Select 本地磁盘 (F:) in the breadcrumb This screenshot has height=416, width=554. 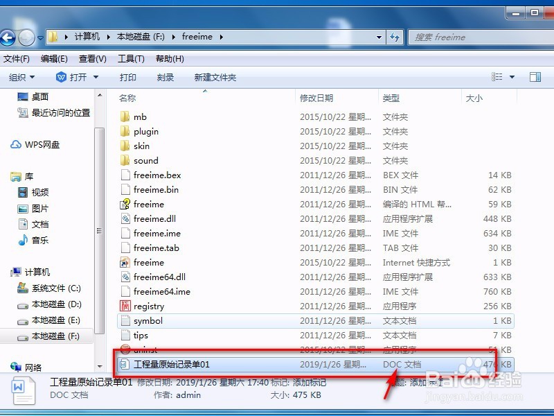point(141,37)
